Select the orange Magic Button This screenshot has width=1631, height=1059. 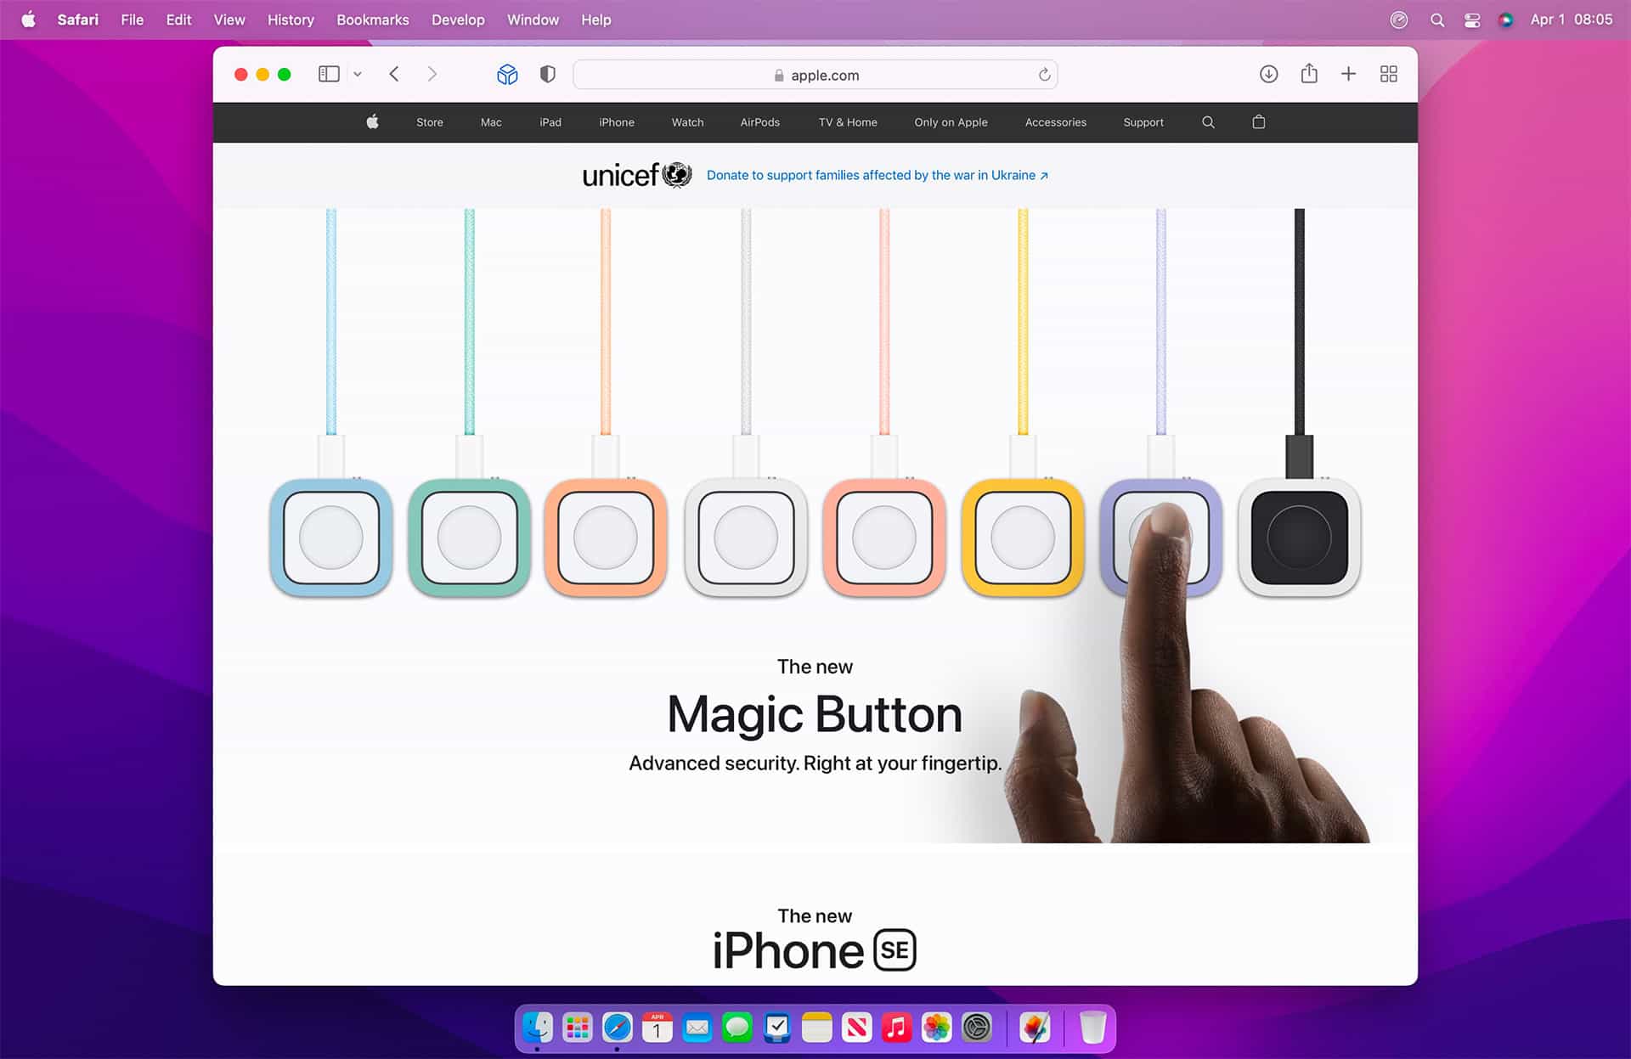pos(606,538)
